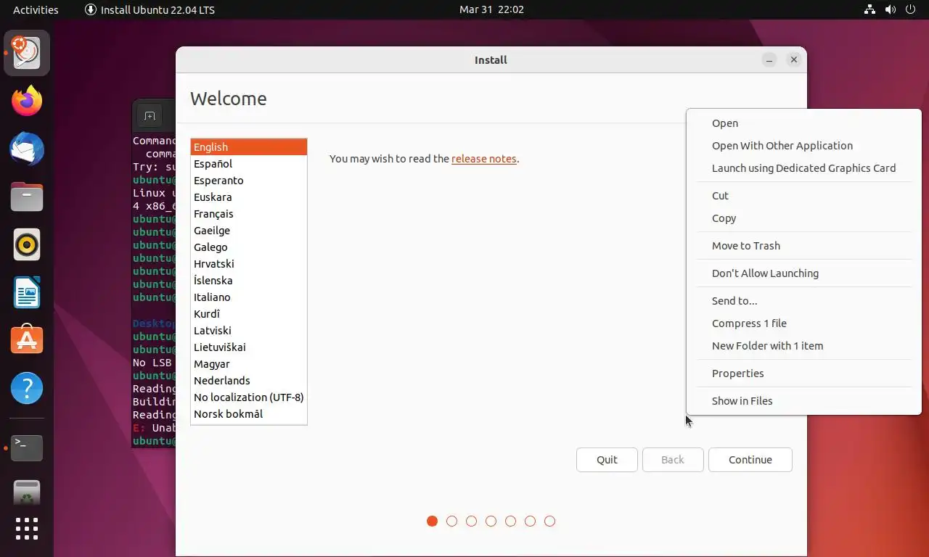This screenshot has height=557, width=929.
Task: Click the volume icon in top bar
Action: click(891, 9)
